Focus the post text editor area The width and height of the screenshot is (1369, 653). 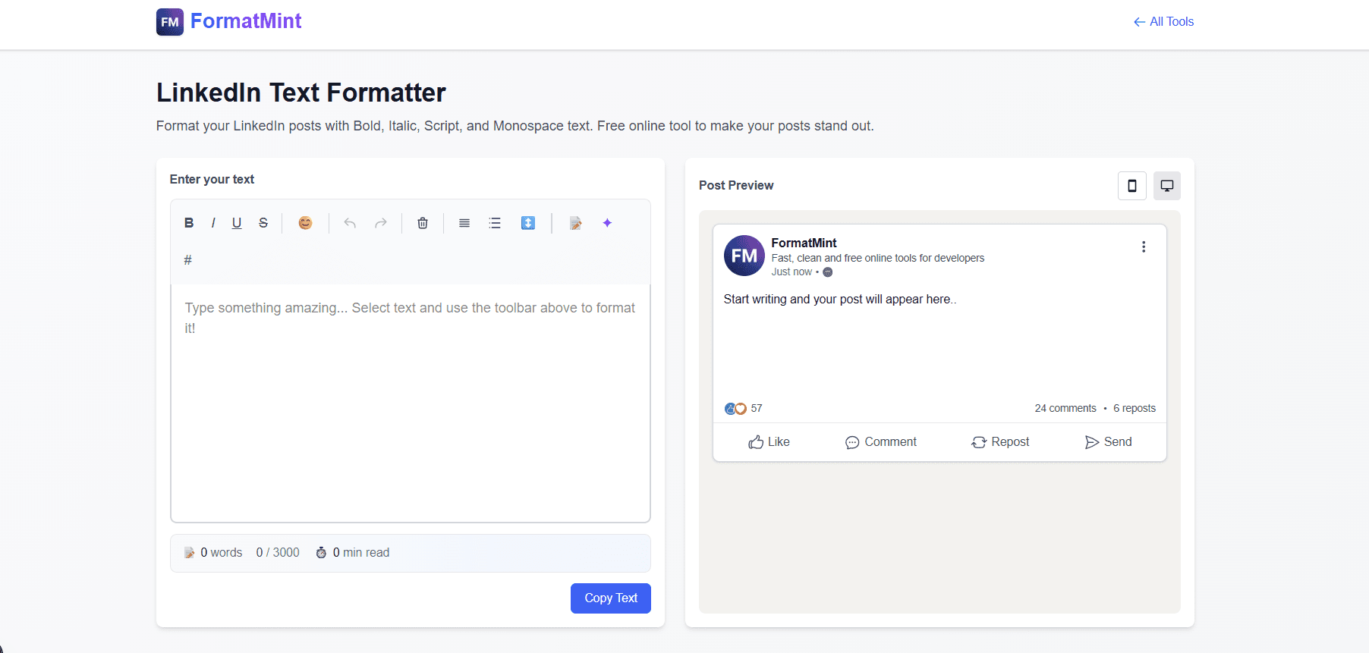(x=411, y=403)
